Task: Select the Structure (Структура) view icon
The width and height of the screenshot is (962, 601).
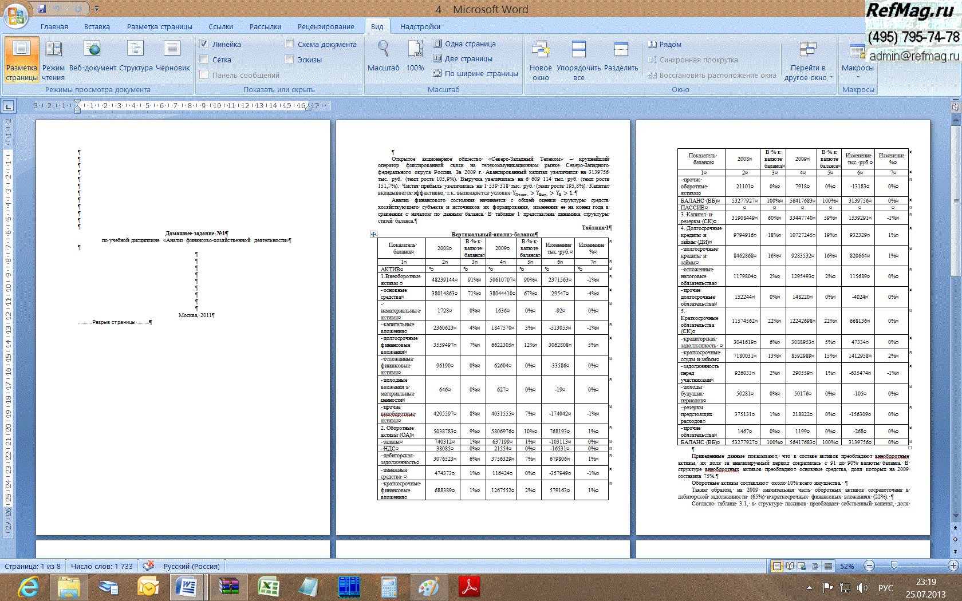Action: (x=136, y=56)
